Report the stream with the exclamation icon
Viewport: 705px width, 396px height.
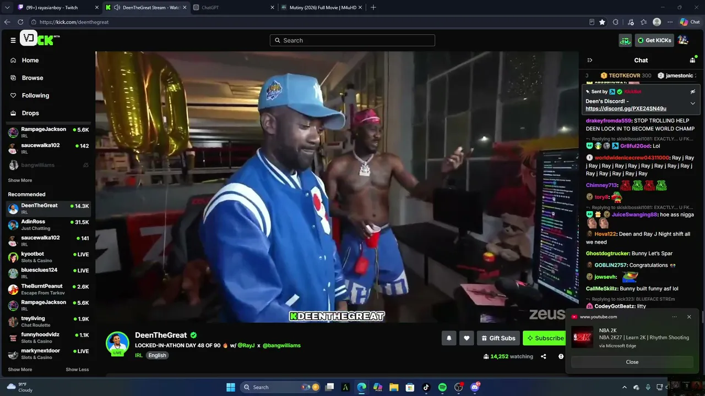561,356
